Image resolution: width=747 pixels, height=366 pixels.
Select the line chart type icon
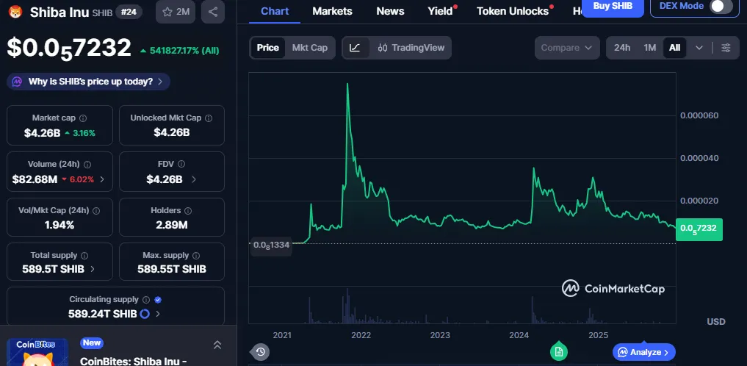click(x=355, y=48)
